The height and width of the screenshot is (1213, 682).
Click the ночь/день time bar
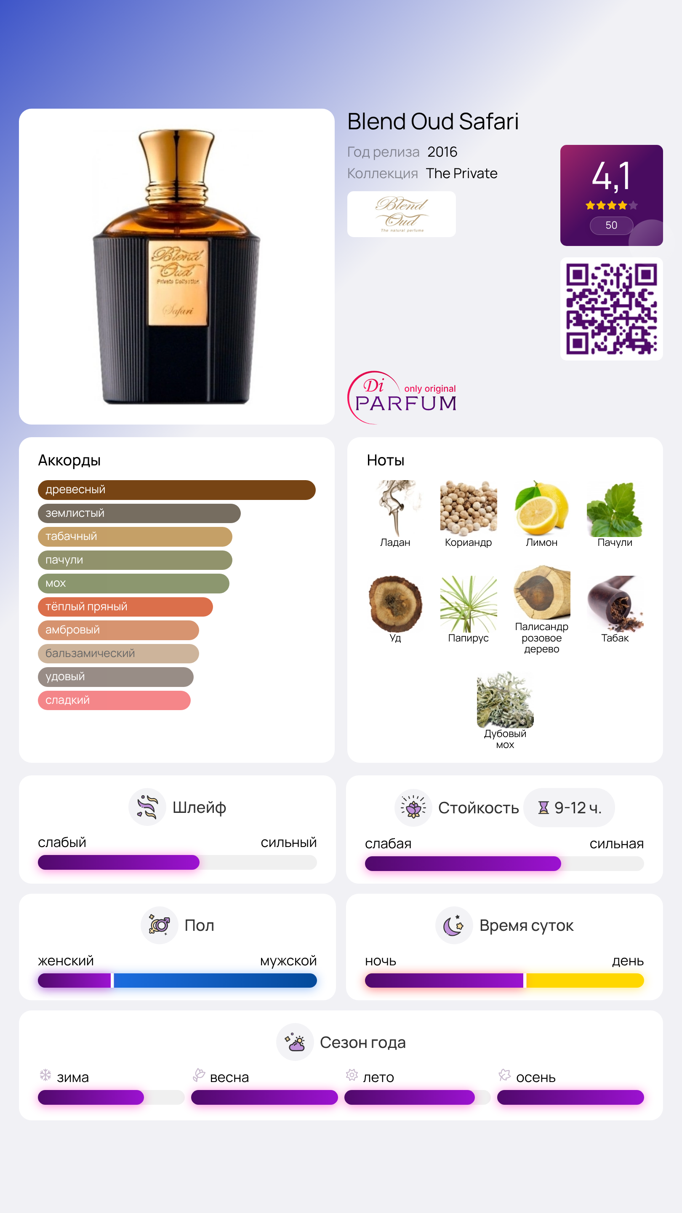(504, 981)
